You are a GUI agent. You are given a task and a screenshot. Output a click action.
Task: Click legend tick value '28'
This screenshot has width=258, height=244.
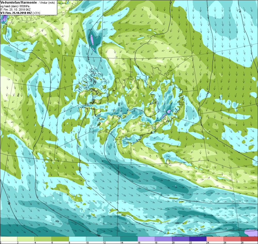click(x=242, y=242)
